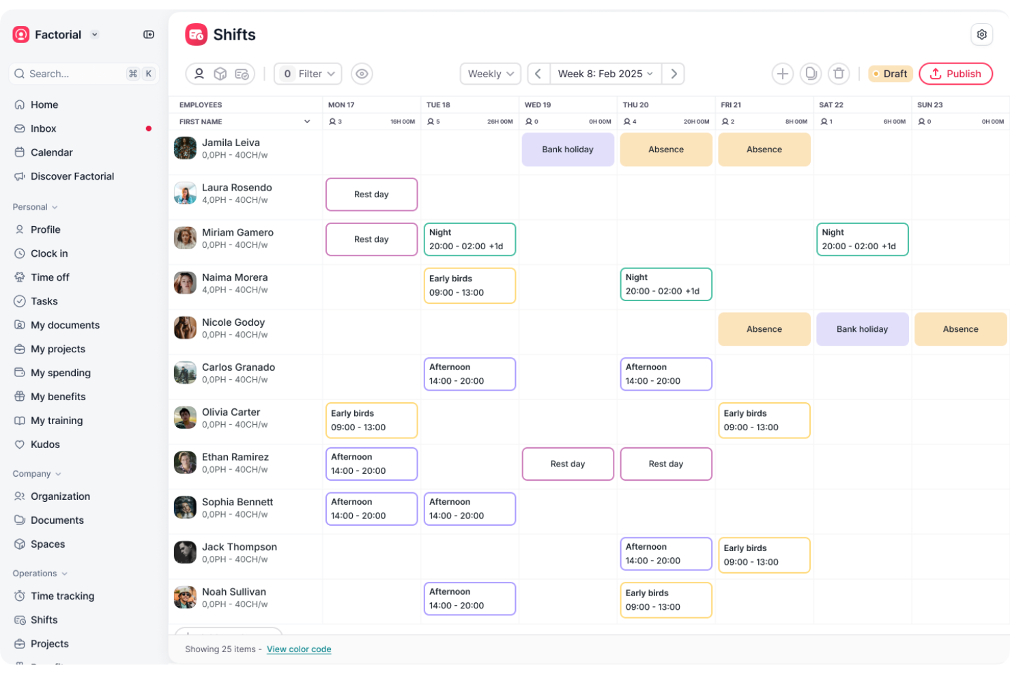The image size is (1010, 674).
Task: Select Laura Rosendo's Rest day on Monday
Action: [372, 195]
